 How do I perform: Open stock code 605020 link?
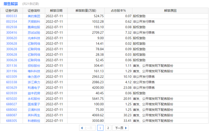(x=11, y=99)
